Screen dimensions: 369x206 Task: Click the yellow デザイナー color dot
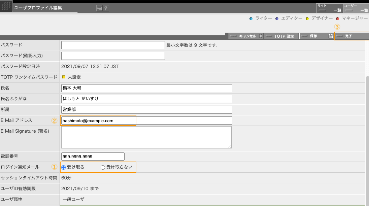point(307,19)
